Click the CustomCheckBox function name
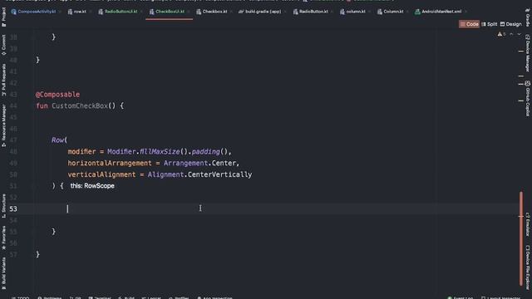This screenshot has width=532, height=299. (x=80, y=105)
